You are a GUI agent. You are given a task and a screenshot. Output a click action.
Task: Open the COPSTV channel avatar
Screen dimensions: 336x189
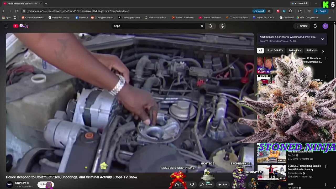point(9,185)
